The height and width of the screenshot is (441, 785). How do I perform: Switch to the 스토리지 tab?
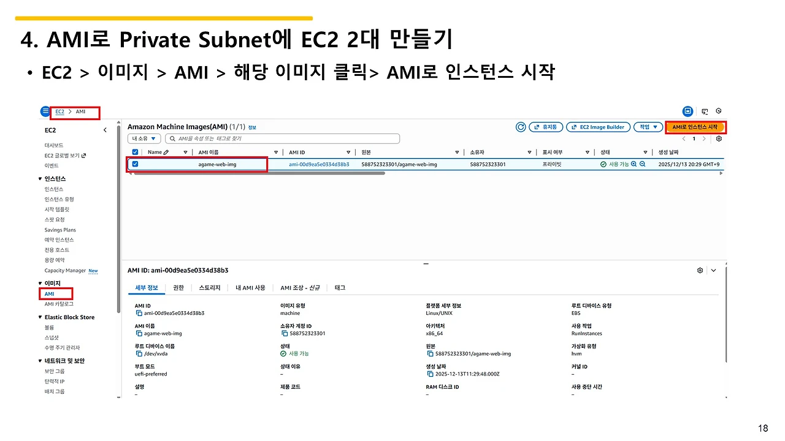click(x=210, y=287)
